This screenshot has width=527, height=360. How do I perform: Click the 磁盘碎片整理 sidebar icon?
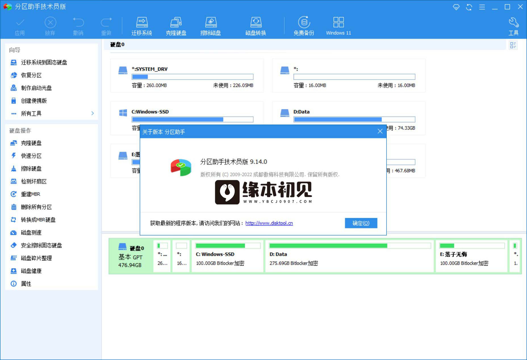click(13, 258)
